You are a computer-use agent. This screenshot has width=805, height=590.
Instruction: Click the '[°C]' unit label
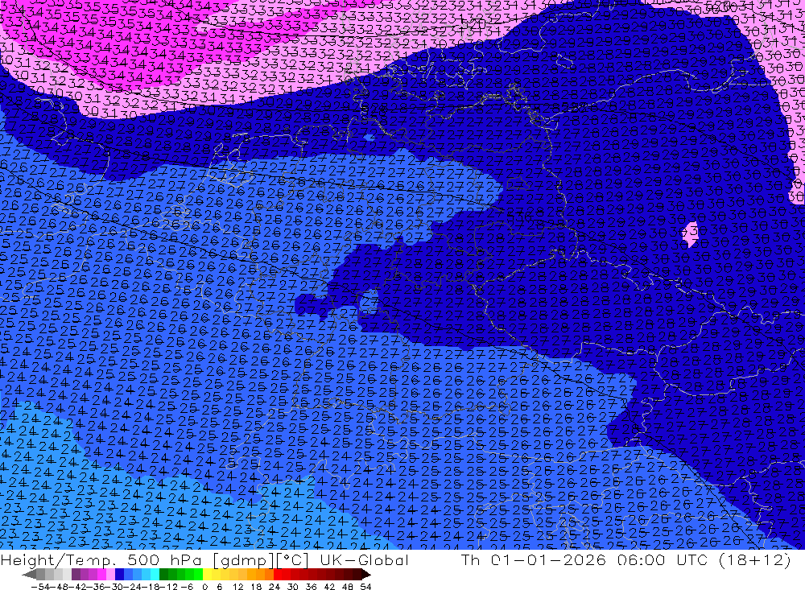(293, 559)
